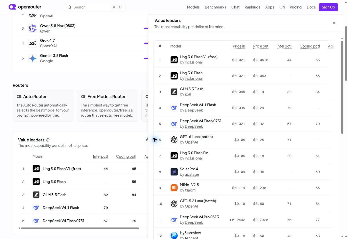Viewport: 348px width, 239px height.
Task: Open the Apps nav item
Action: coord(270,7)
